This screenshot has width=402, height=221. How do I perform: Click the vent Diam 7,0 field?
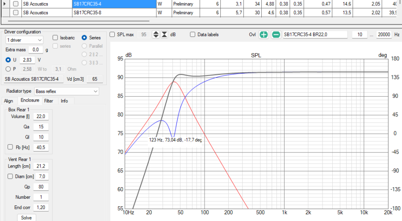pyautogui.click(x=42, y=176)
